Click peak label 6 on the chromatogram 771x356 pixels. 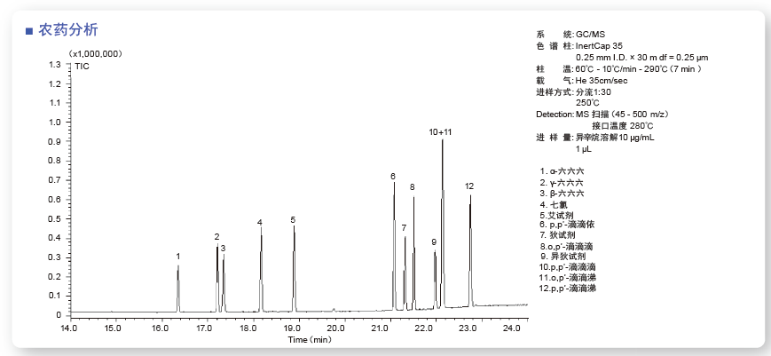[x=393, y=177]
